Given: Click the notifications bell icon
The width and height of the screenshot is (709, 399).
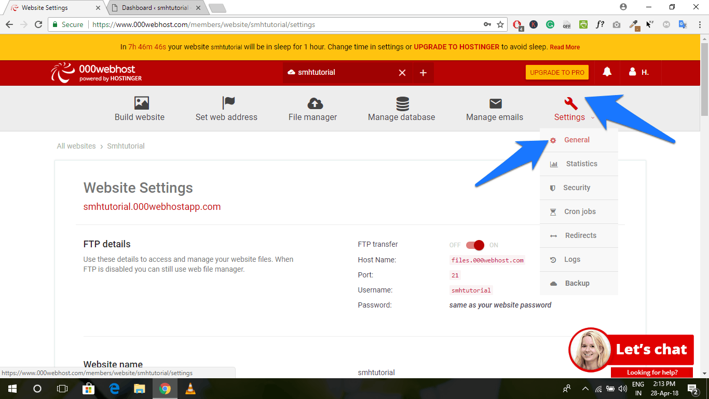Looking at the screenshot, I should (607, 72).
